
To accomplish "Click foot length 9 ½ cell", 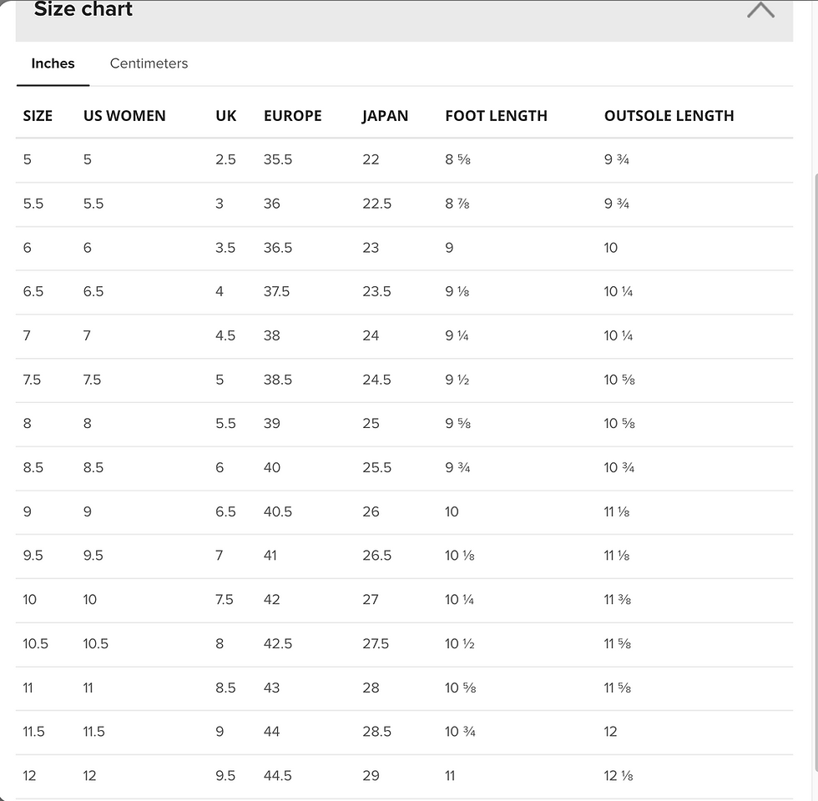I will point(457,380).
